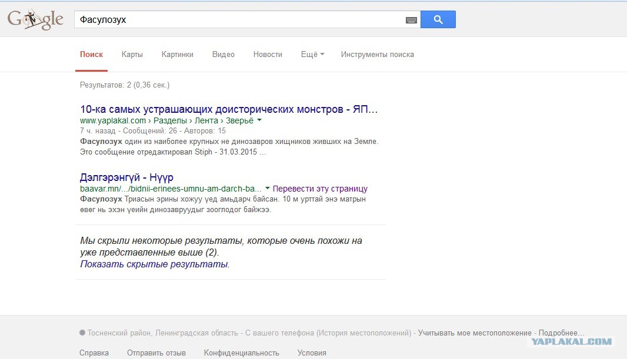This screenshot has width=627, height=359.
Task: Open the on-screen keyboard icon in search box
Action: 411,20
